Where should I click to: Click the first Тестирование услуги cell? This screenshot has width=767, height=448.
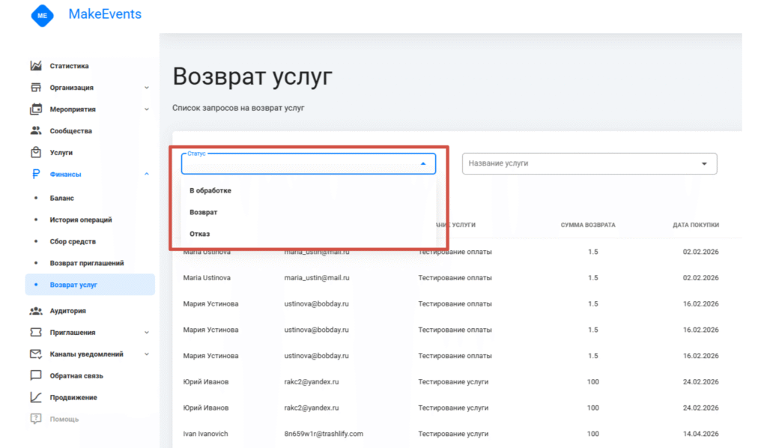click(x=453, y=381)
